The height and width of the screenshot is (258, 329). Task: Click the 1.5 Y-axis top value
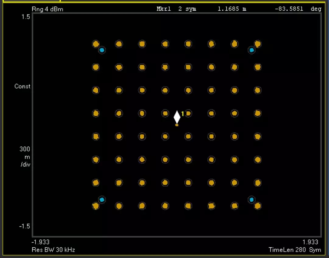coord(26,17)
